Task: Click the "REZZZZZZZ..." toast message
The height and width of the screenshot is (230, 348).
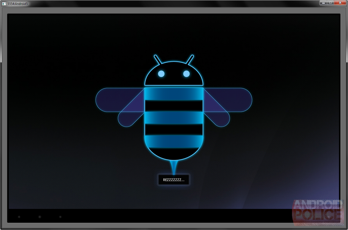Action: [173, 180]
